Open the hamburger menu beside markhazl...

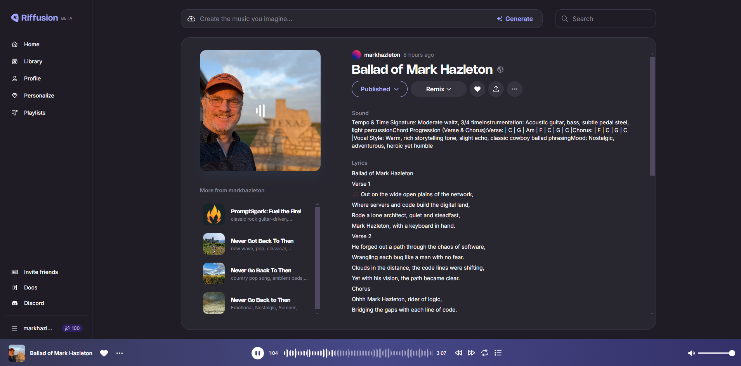[14, 328]
